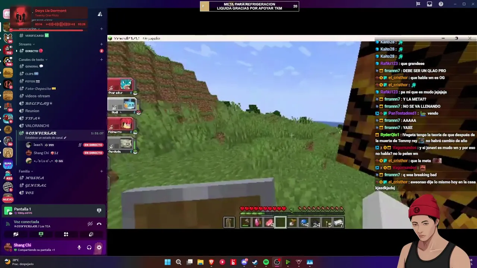The height and width of the screenshot is (268, 477).
Task: Collapse the verificacion category
Action: [29, 29]
